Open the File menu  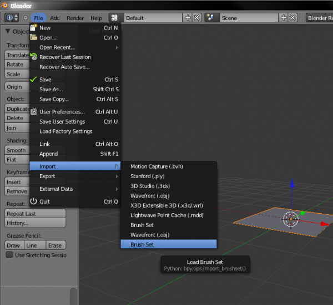point(38,18)
